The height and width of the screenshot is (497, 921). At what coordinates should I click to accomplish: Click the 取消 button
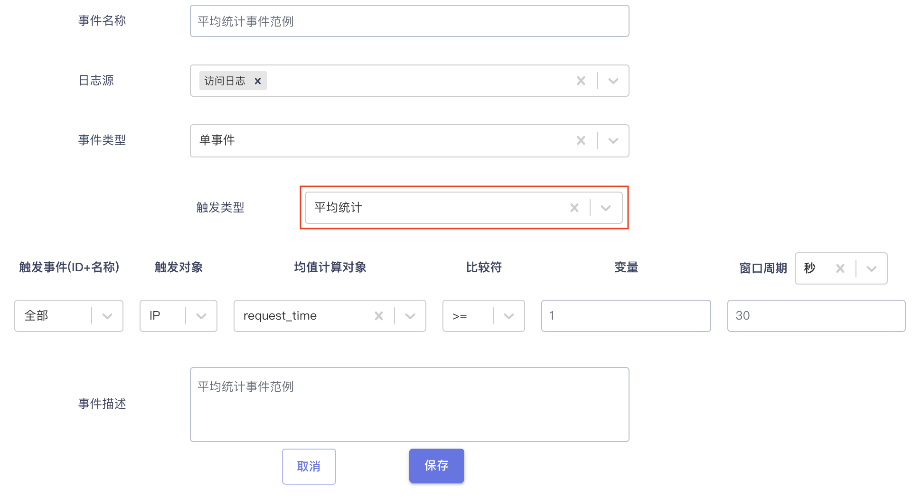coord(309,467)
